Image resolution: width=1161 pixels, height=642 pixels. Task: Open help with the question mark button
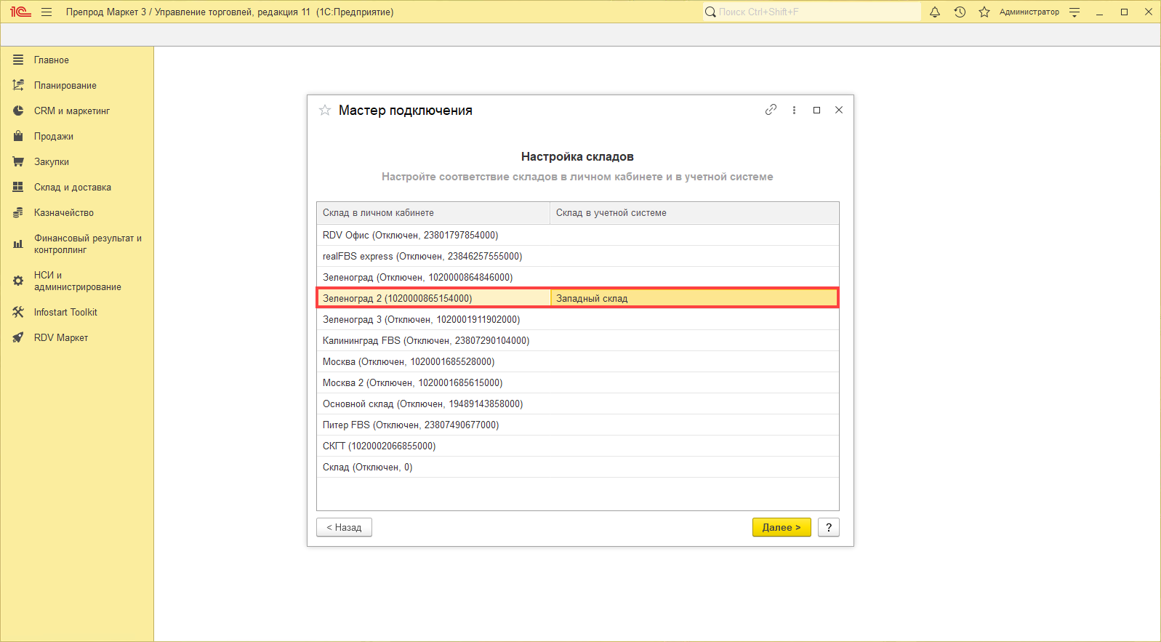828,527
